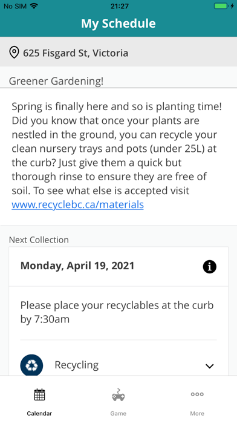Tap the curbside 7:30am reminder text

pyautogui.click(x=117, y=312)
